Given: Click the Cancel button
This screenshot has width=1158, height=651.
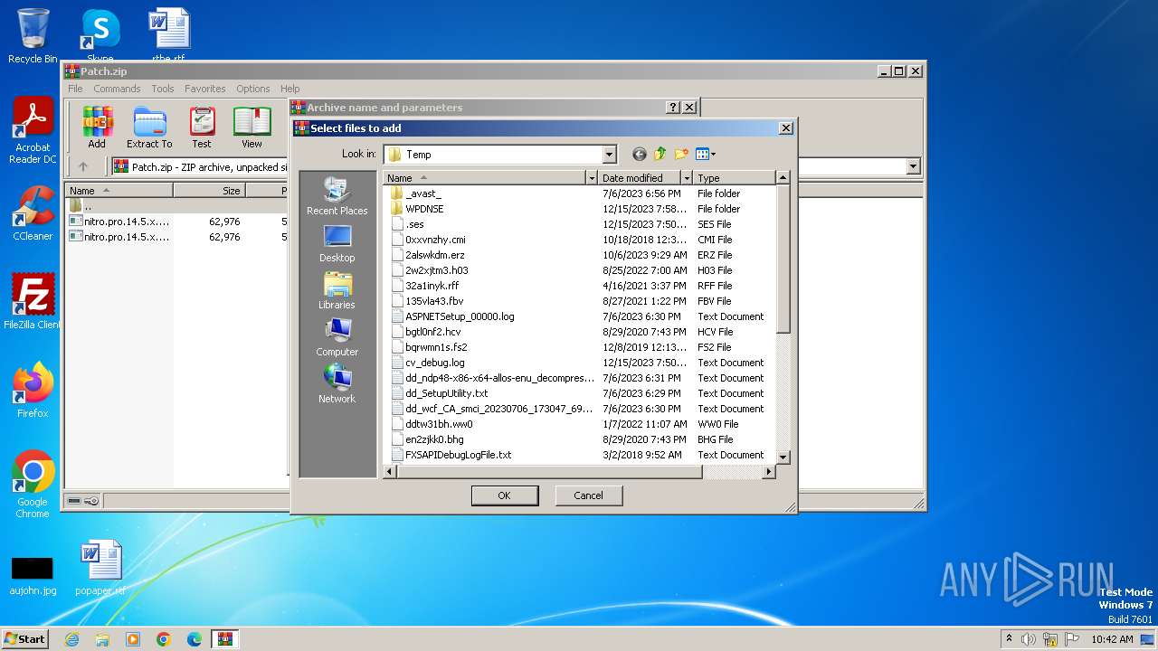Looking at the screenshot, I should click(x=588, y=495).
